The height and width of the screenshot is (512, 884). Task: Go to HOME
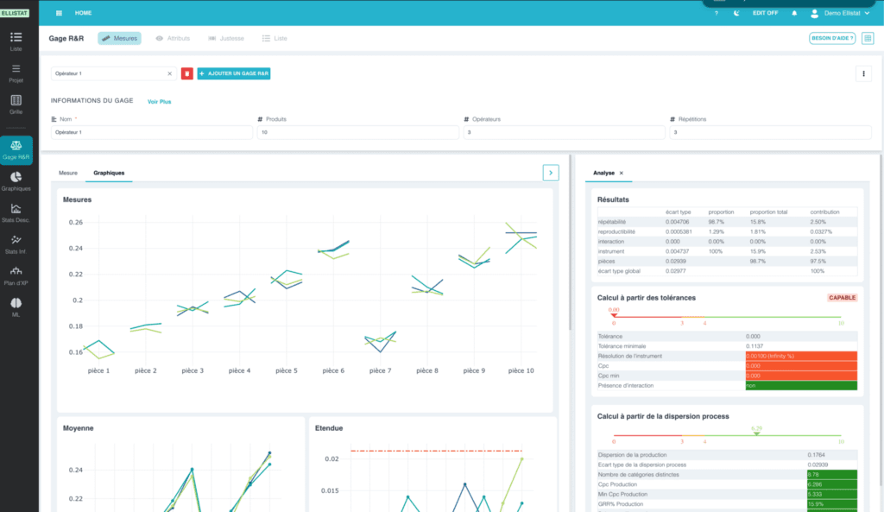[84, 13]
